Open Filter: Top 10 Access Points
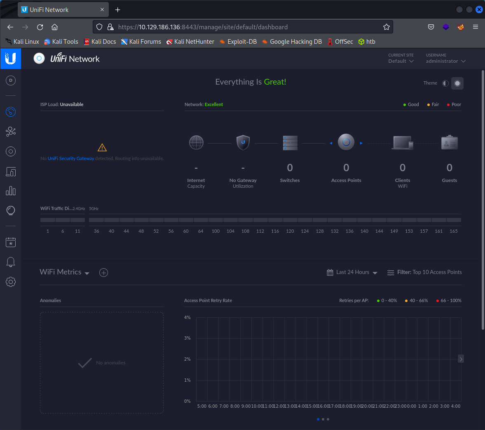Viewport: 485px width, 430px height. (424, 272)
